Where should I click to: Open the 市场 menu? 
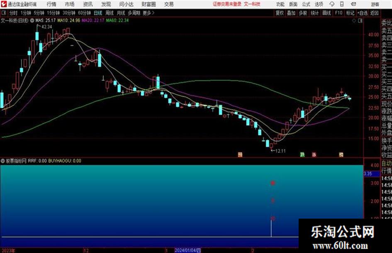click(x=70, y=4)
